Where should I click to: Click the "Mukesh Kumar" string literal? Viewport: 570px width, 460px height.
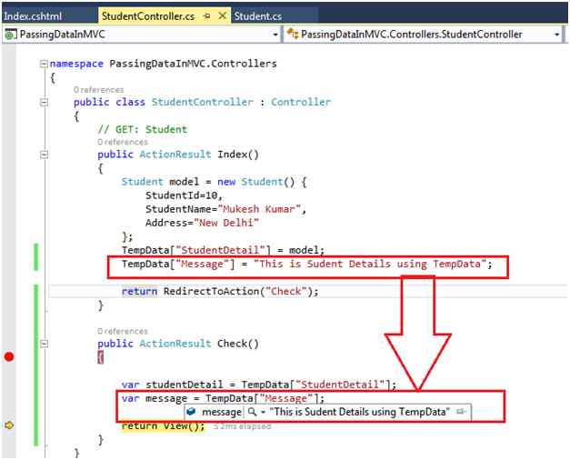tap(259, 209)
